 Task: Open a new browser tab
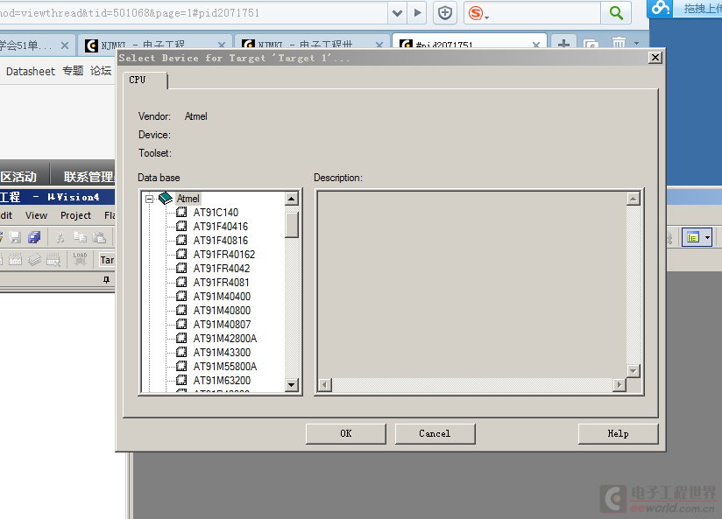(x=563, y=44)
